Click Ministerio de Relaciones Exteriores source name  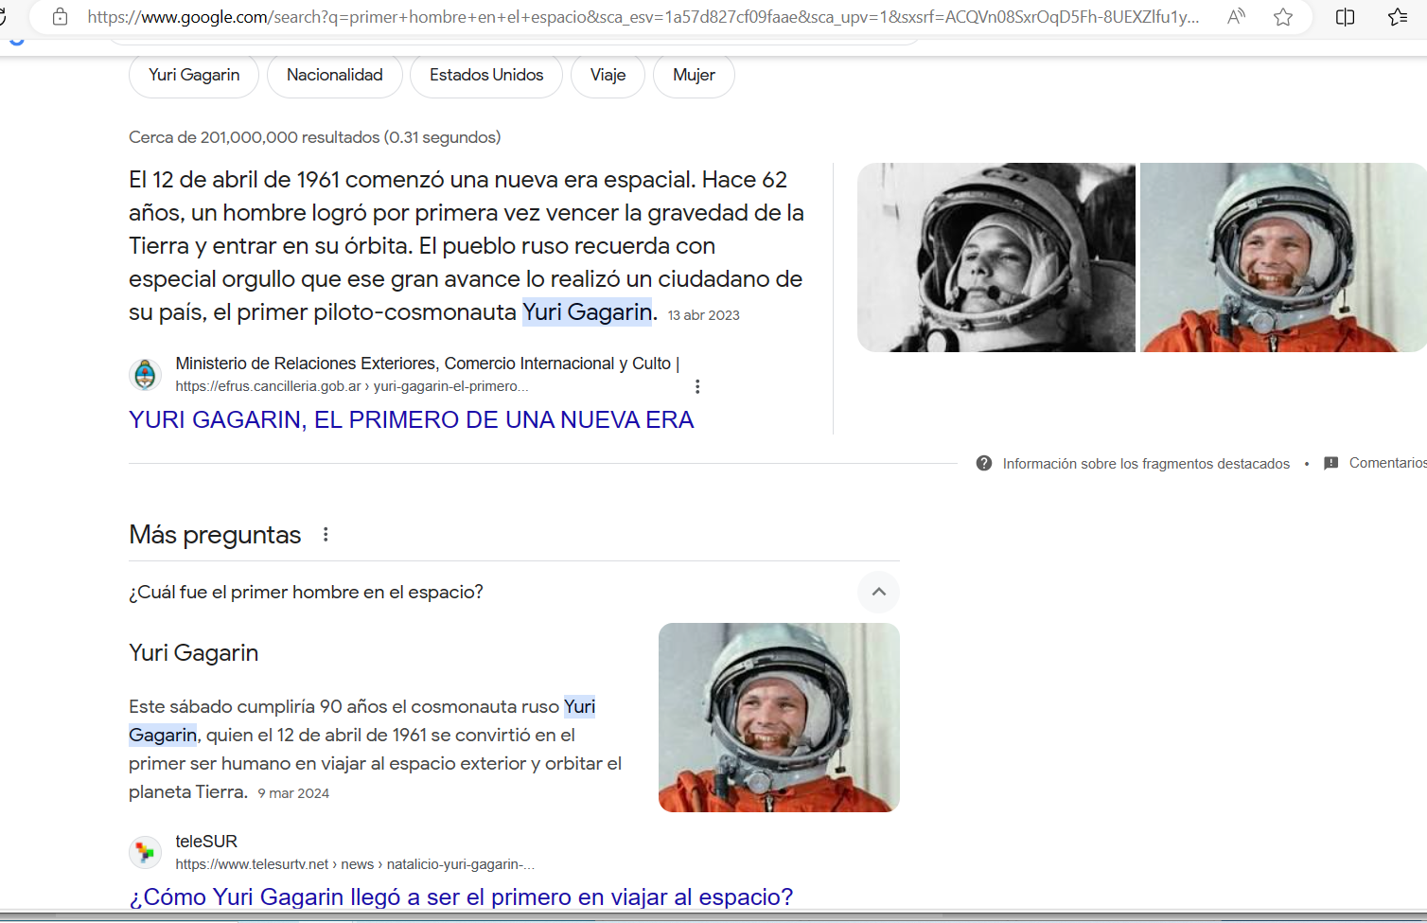pos(428,364)
